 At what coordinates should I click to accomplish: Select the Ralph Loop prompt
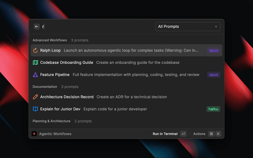(50, 51)
